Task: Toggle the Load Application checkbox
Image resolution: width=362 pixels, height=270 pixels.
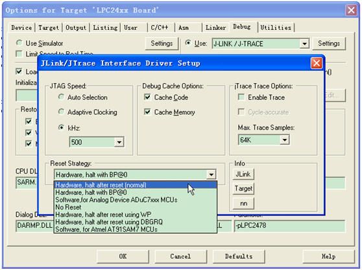Action: pyautogui.click(x=19, y=71)
